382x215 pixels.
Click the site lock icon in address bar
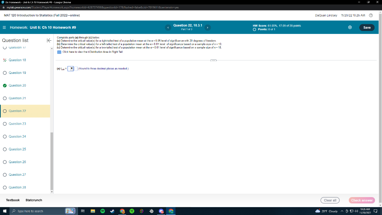[x=3, y=7]
